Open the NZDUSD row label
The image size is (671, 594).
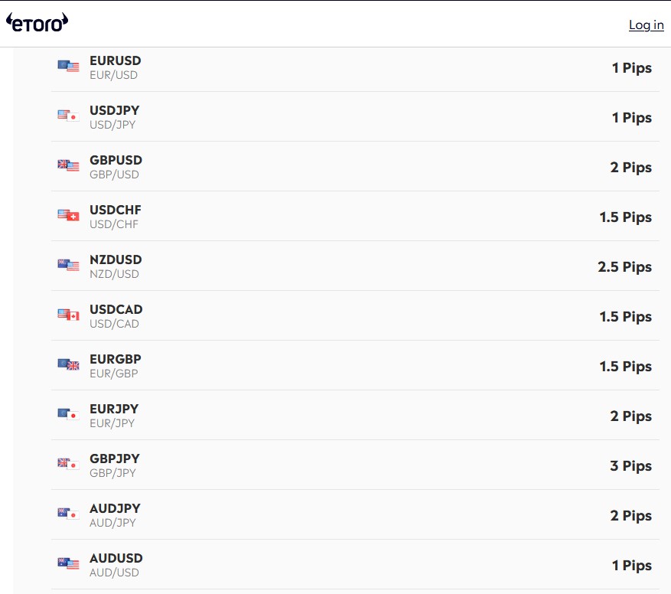tap(116, 259)
